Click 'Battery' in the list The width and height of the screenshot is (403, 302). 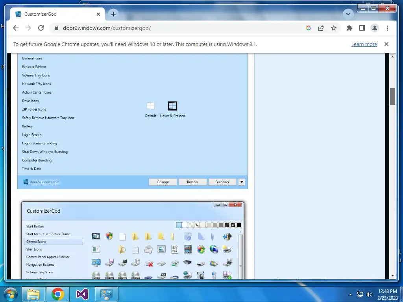[27, 126]
